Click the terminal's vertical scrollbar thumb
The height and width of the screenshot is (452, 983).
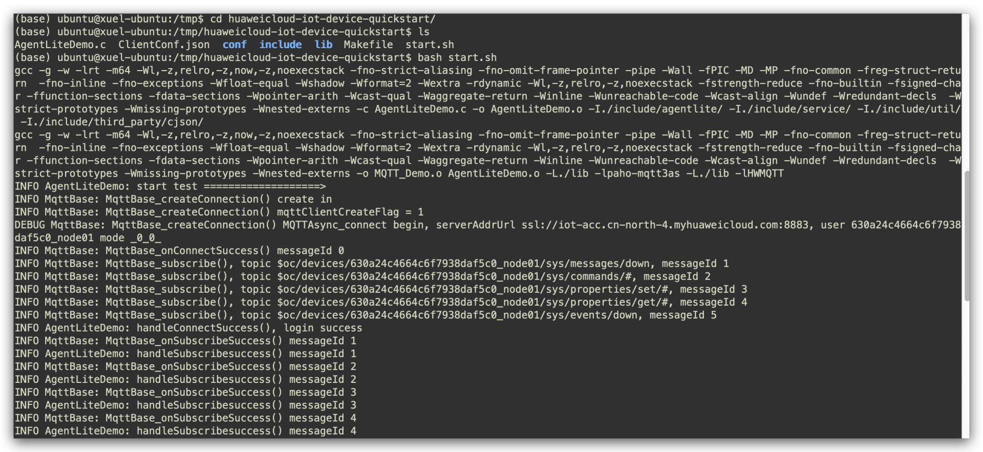pyautogui.click(x=967, y=235)
